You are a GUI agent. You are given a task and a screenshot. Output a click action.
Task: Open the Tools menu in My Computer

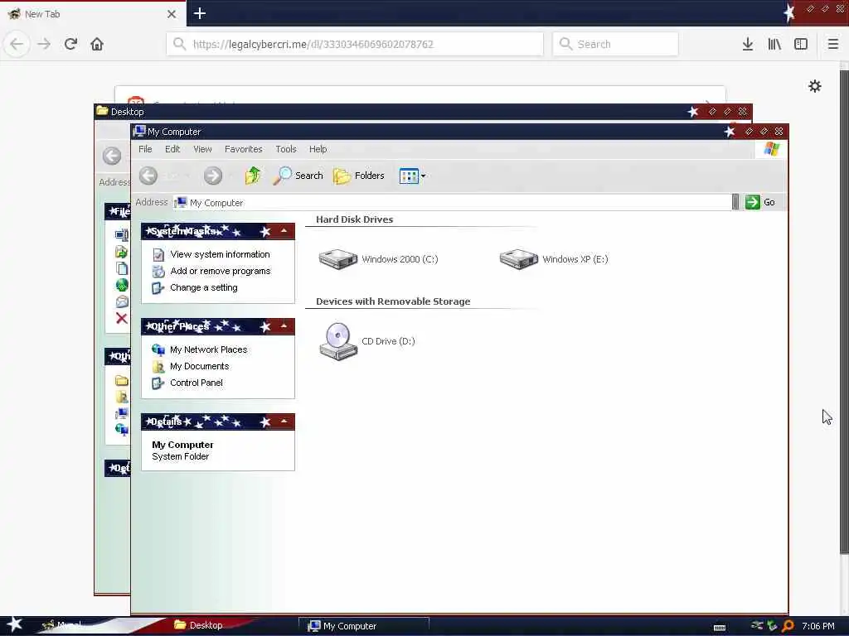[286, 149]
